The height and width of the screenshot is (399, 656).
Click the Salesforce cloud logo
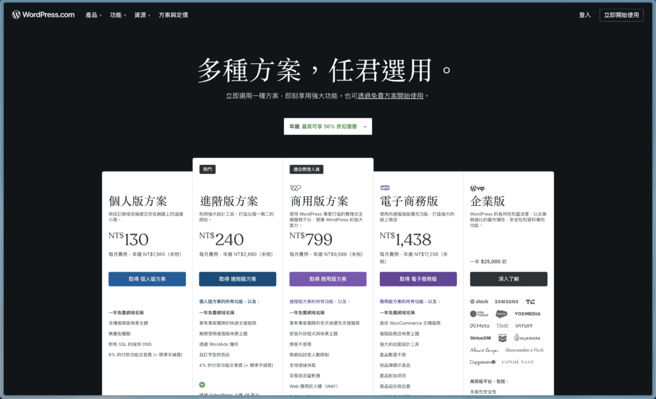click(x=502, y=313)
